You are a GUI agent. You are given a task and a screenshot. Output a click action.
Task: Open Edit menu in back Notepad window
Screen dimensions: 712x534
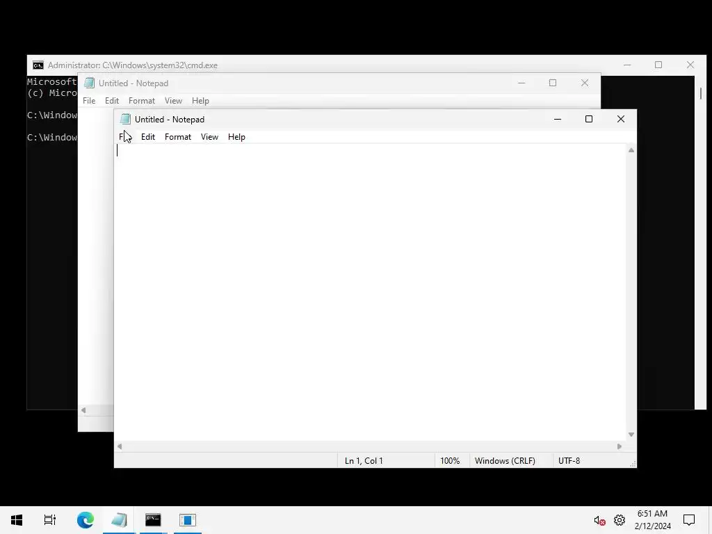point(112,101)
